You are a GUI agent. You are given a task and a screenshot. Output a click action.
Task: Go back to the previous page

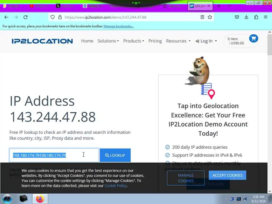6,17
